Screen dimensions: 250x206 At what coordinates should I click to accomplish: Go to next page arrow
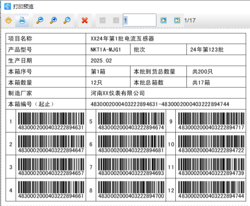[x=164, y=20]
